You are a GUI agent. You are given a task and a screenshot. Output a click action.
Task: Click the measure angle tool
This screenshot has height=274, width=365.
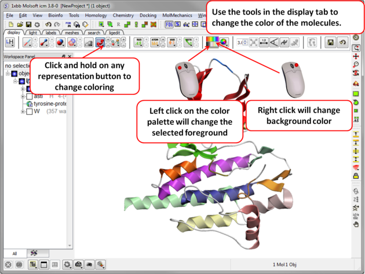pos(274,43)
